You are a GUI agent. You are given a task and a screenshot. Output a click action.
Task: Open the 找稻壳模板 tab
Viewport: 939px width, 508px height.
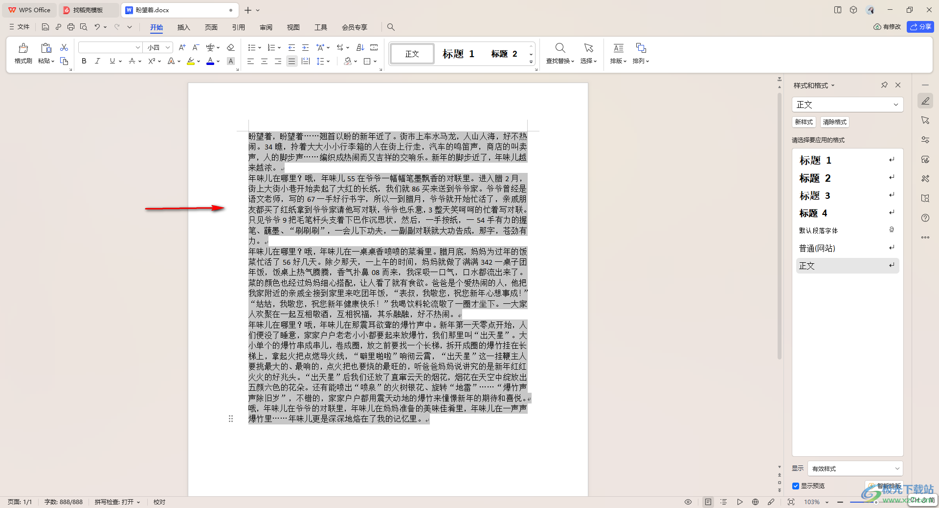(x=88, y=10)
